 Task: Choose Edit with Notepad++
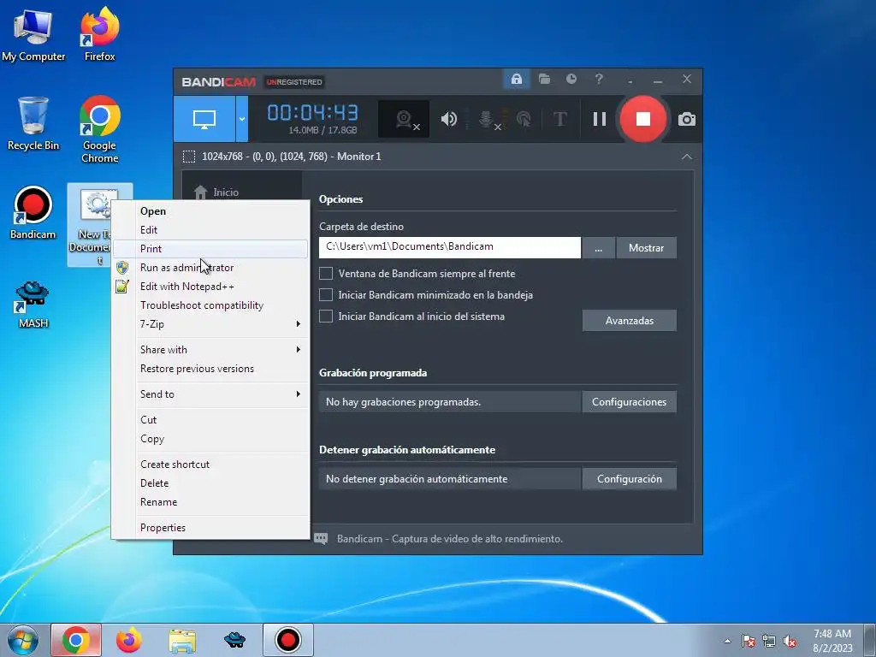[210, 287]
